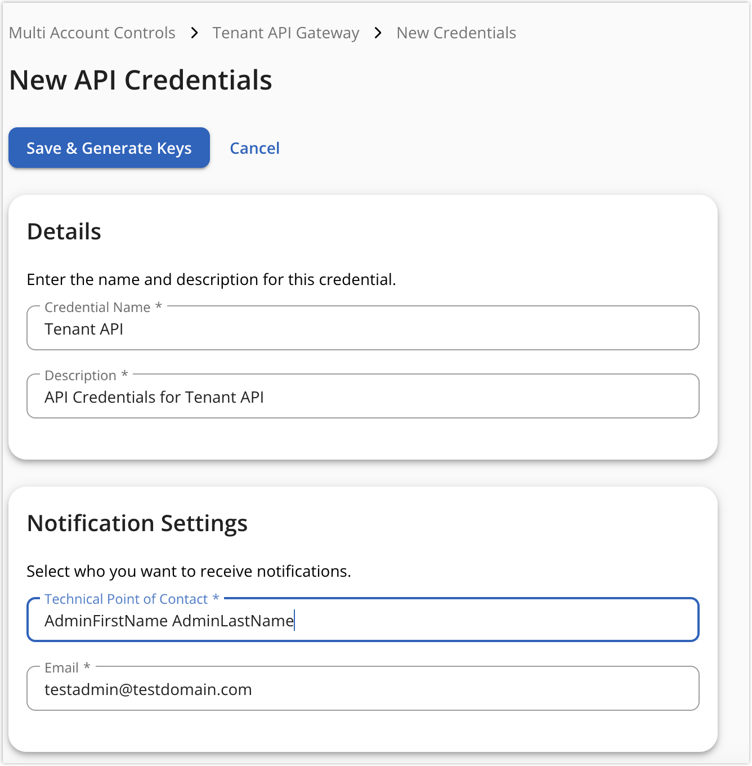Screen dimensions: 752x766
Task: Click the Notification Settings section heading
Action: pos(137,523)
